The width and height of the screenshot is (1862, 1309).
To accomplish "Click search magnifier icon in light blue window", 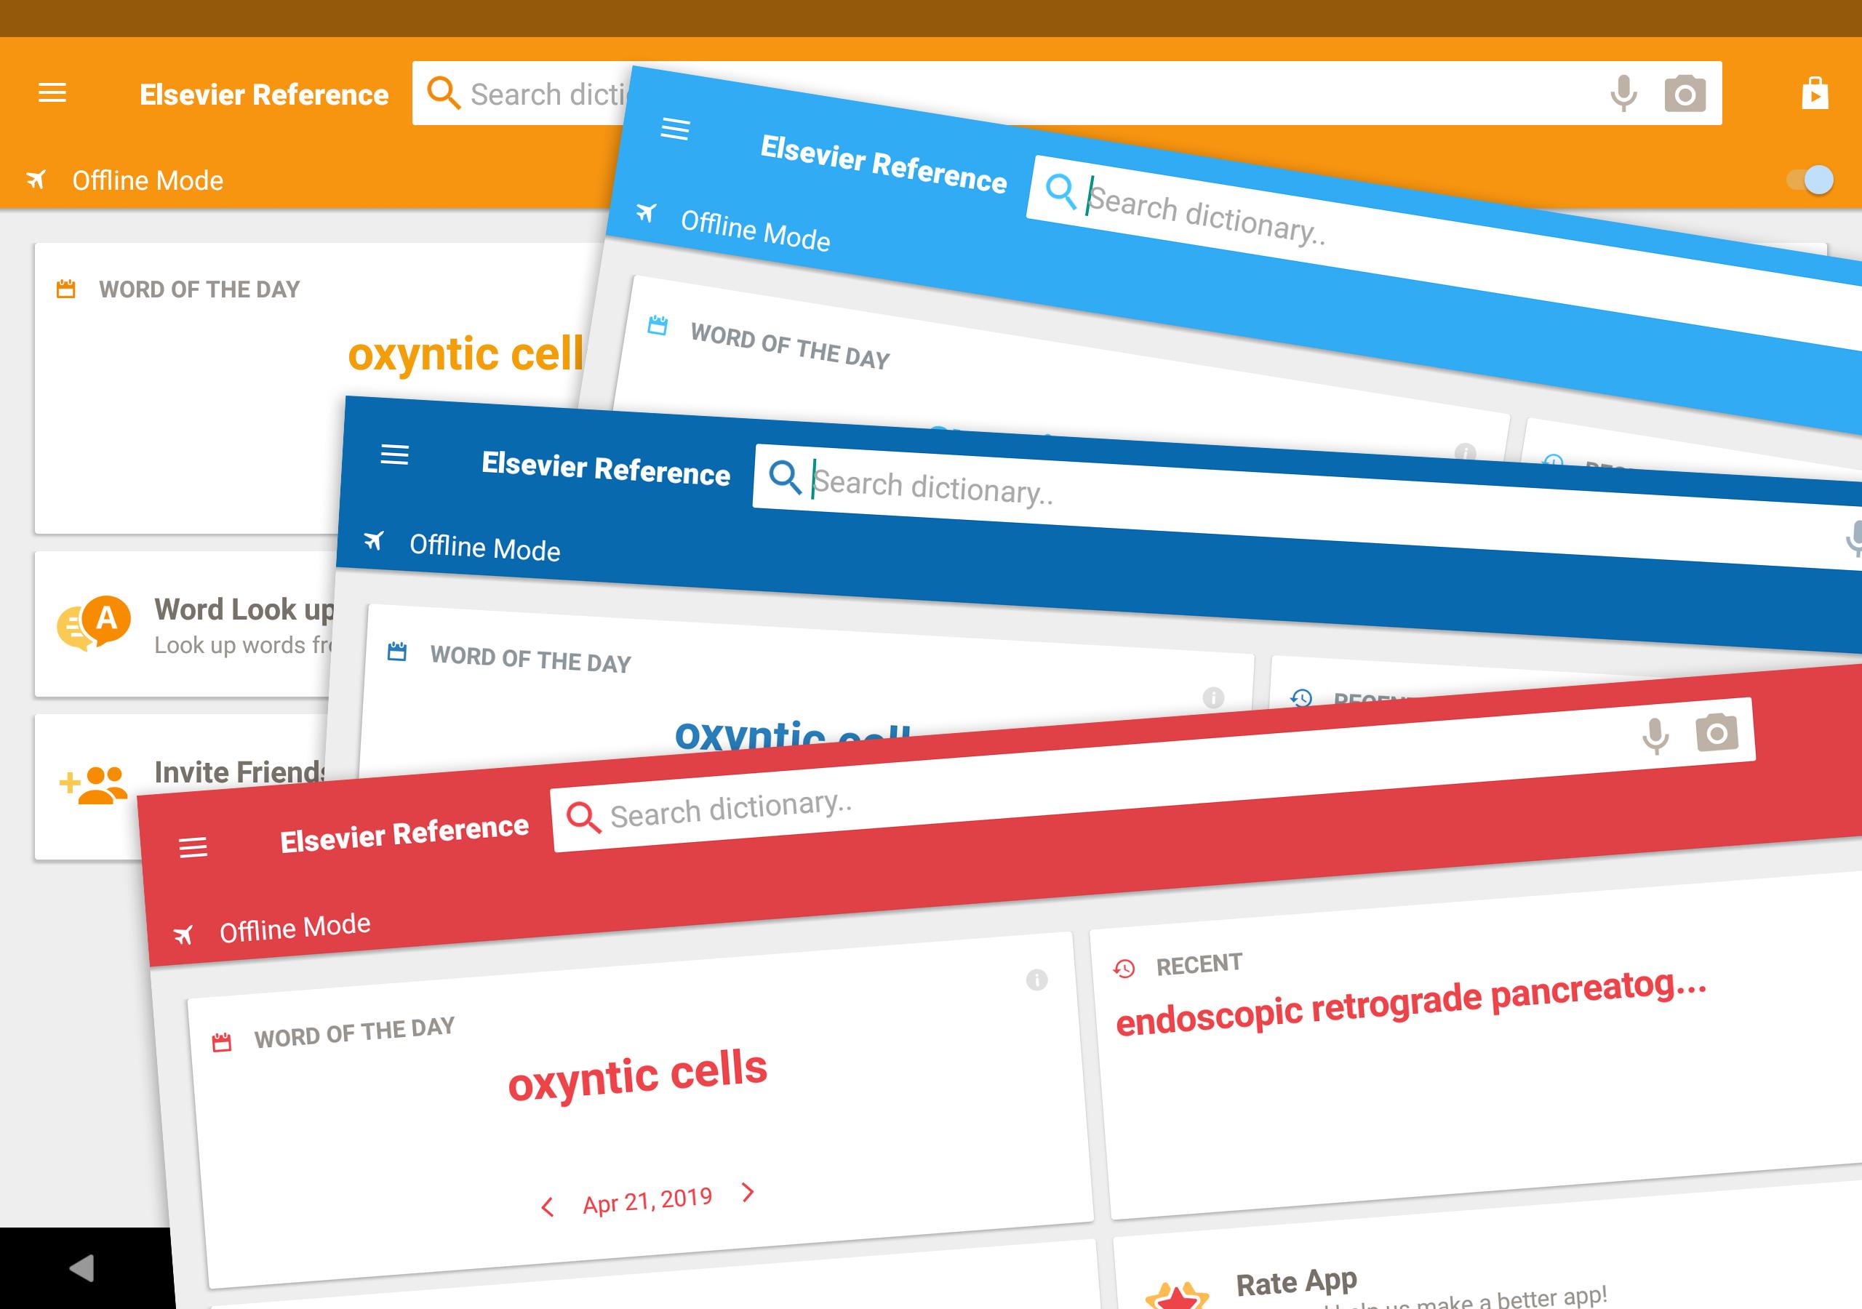I will (1060, 191).
